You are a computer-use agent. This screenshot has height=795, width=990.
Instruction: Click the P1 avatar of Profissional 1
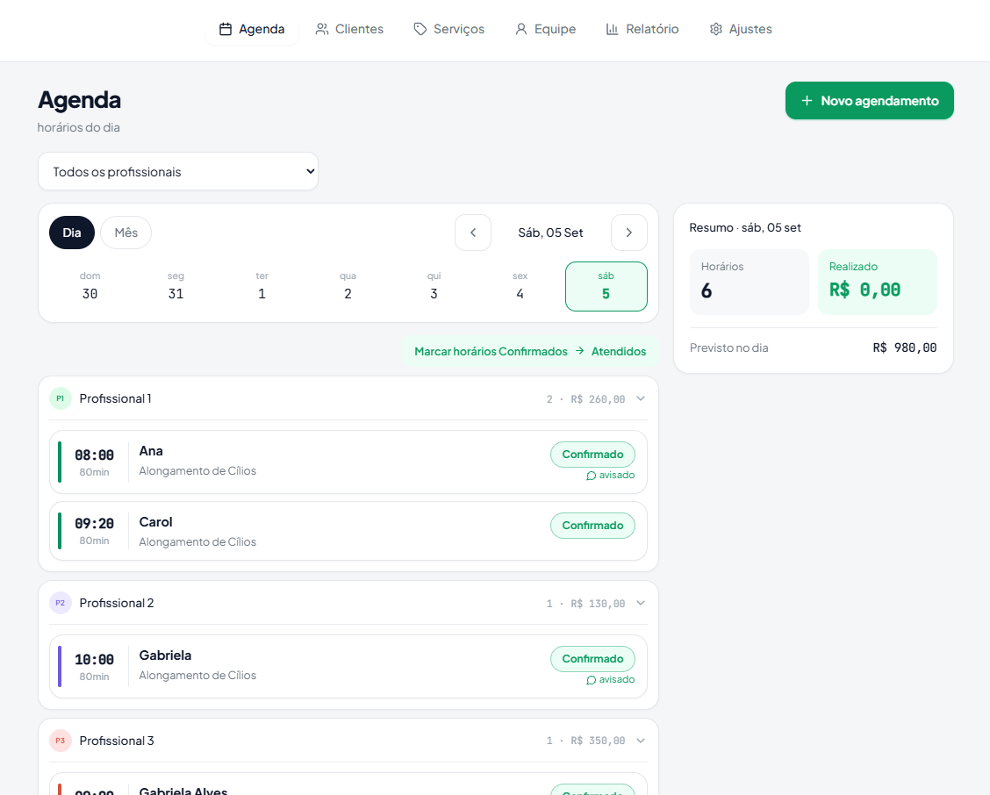(60, 398)
